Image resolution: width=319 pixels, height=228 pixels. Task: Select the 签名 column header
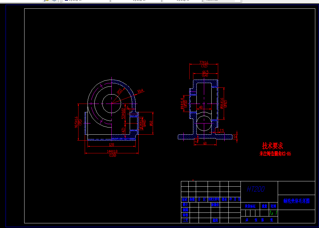tap(224, 199)
